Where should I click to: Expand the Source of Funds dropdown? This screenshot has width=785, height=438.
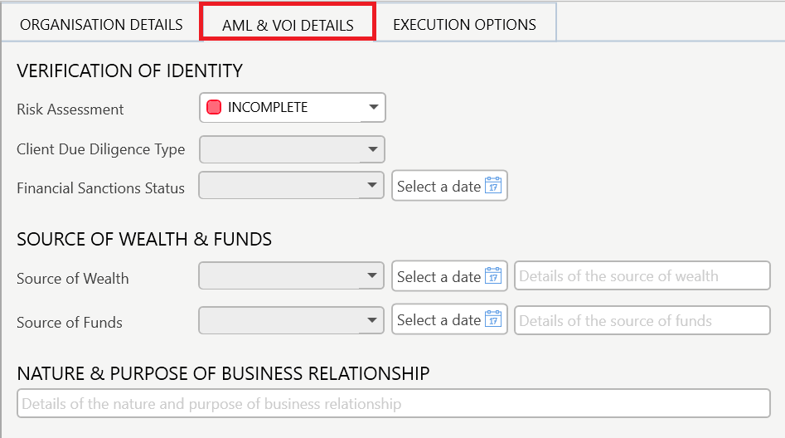(x=291, y=319)
